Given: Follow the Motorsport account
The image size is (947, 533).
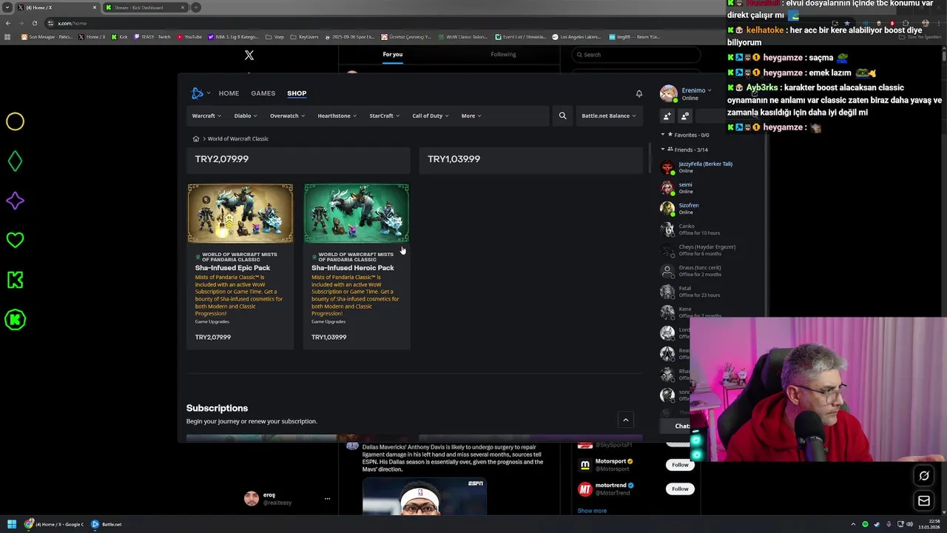Looking at the screenshot, I should point(680,465).
